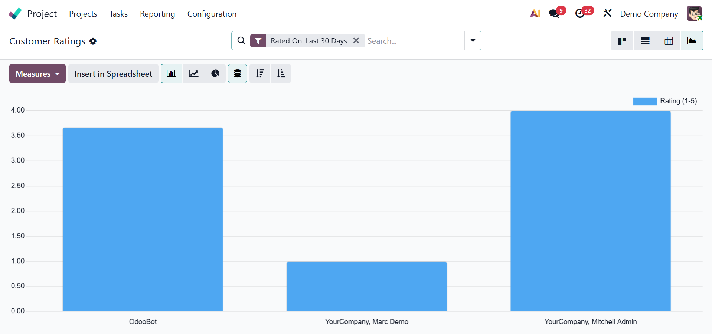Open the Configuration menu

pos(212,14)
